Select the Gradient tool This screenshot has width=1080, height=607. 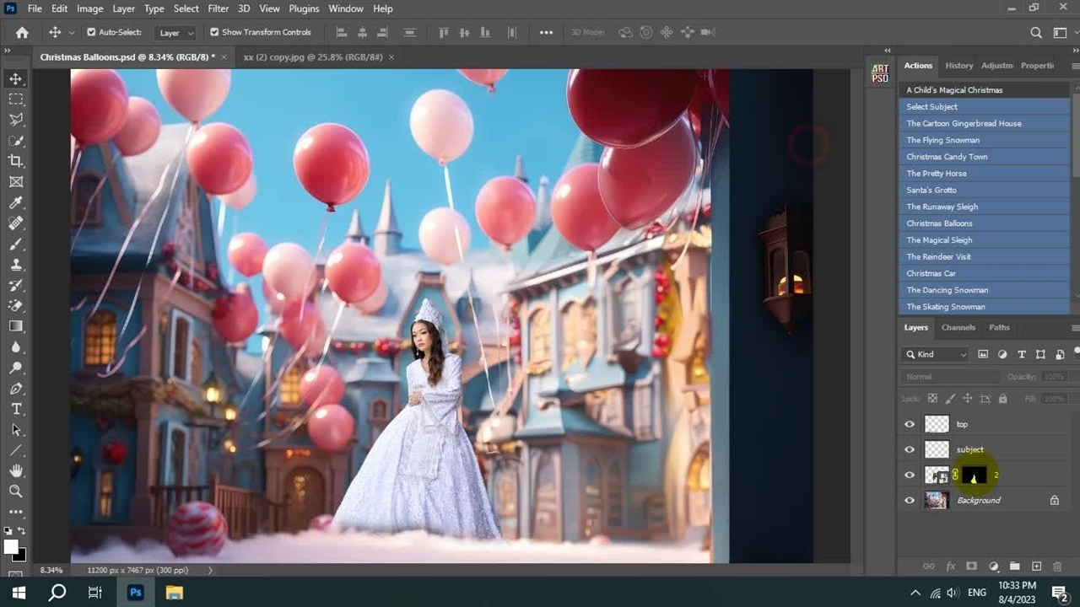pos(16,326)
